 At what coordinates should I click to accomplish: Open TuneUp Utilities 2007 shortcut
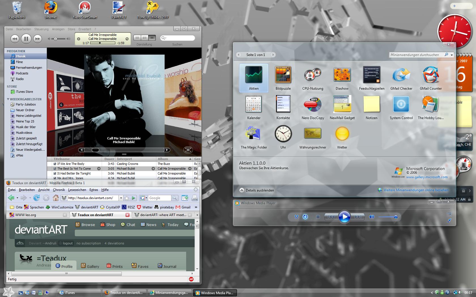153,10
